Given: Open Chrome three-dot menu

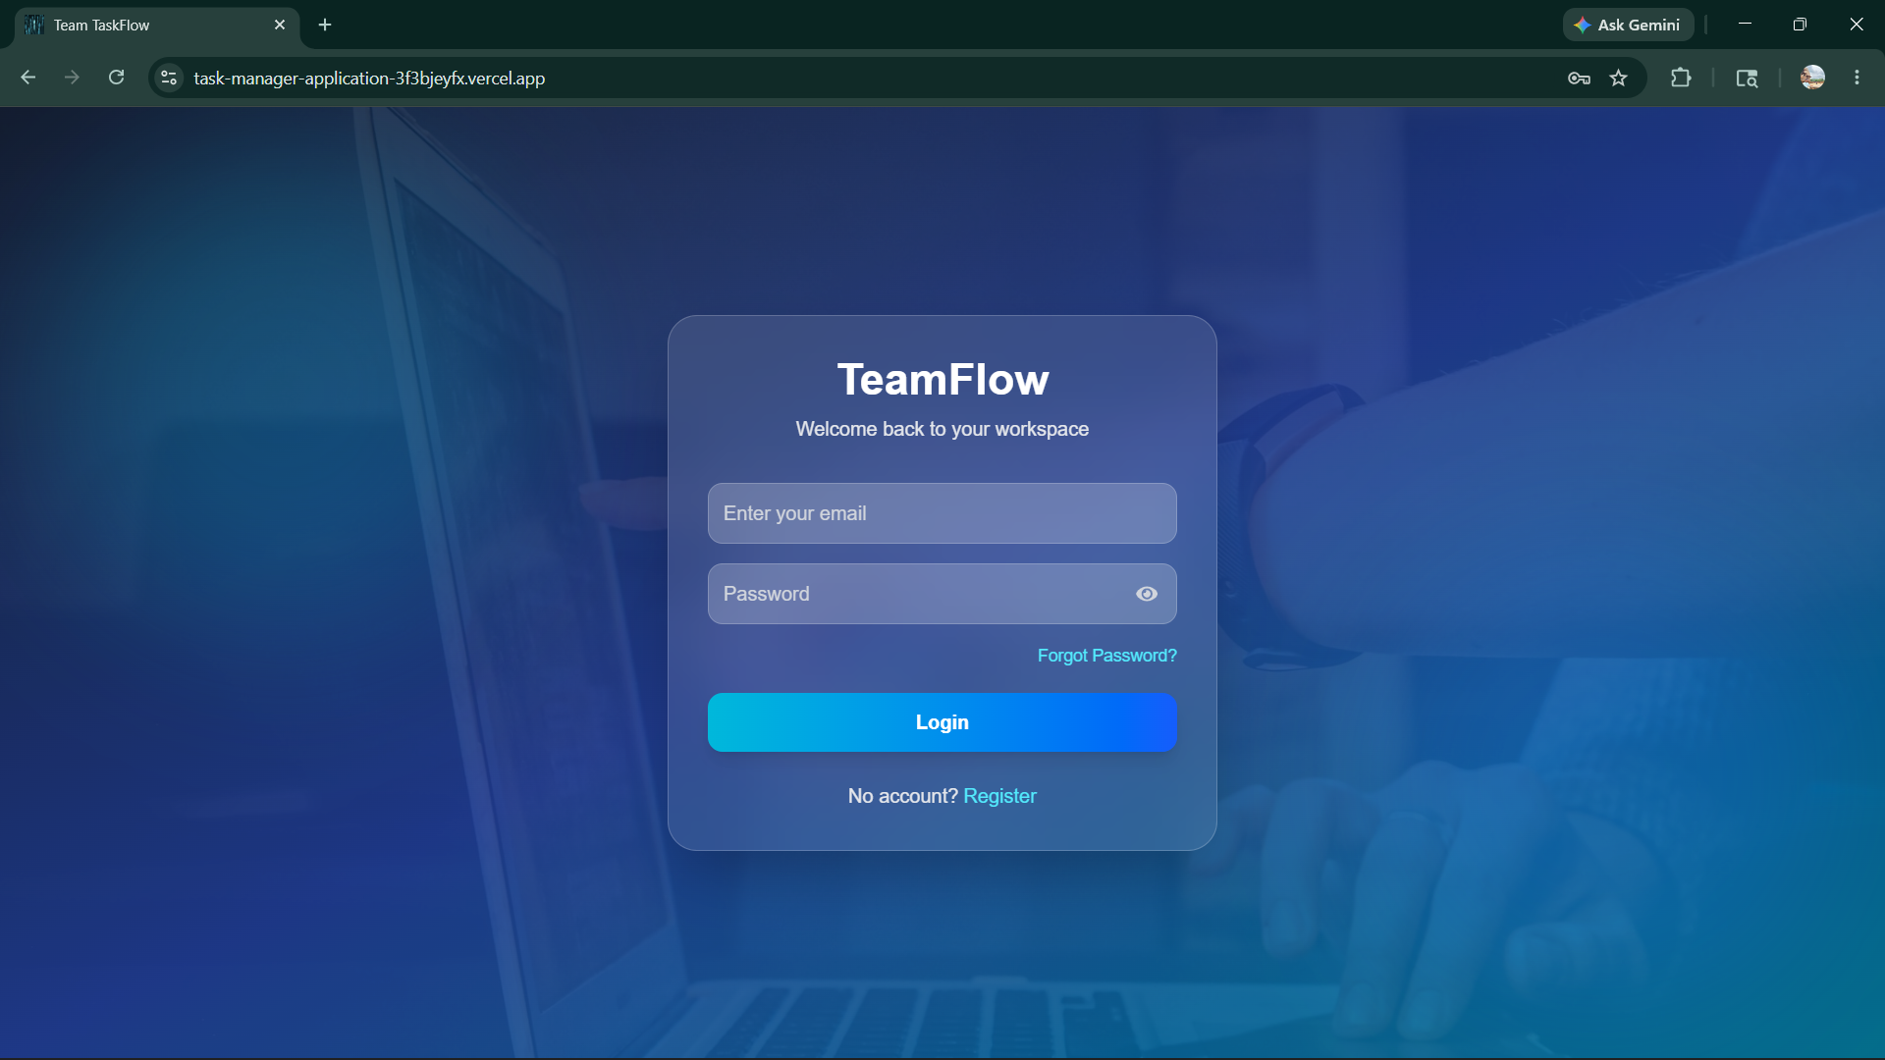Looking at the screenshot, I should click(x=1857, y=78).
